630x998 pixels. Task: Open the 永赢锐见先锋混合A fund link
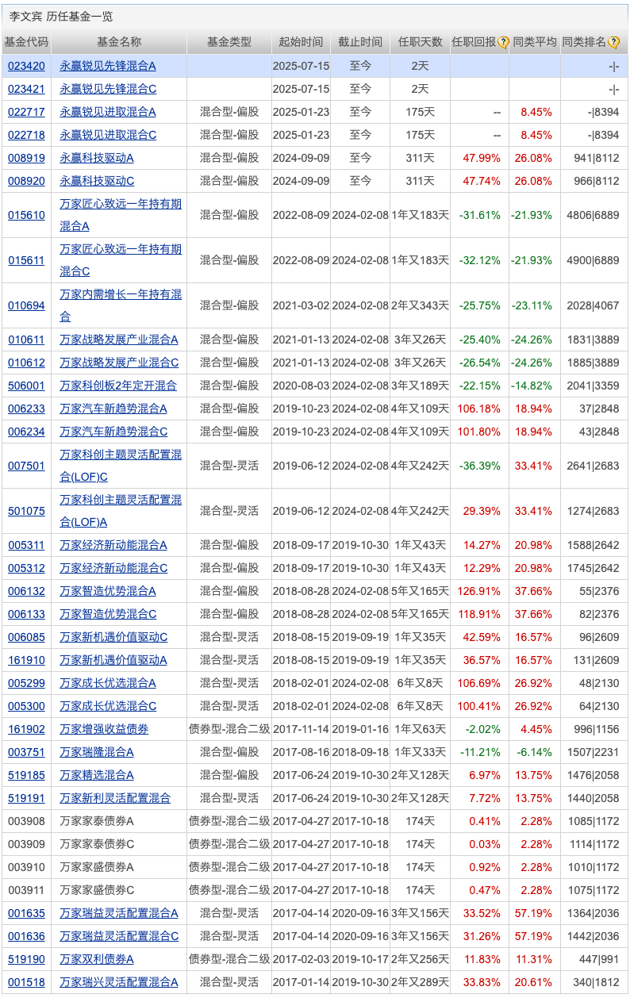(x=108, y=66)
